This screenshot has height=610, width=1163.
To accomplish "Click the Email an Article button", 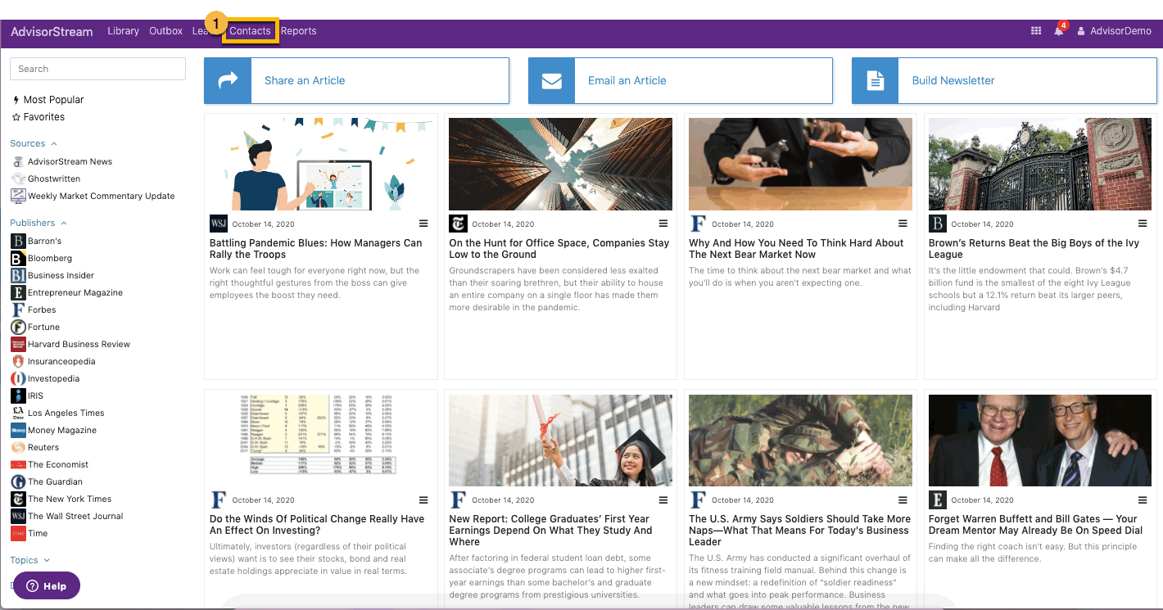I will (x=681, y=80).
